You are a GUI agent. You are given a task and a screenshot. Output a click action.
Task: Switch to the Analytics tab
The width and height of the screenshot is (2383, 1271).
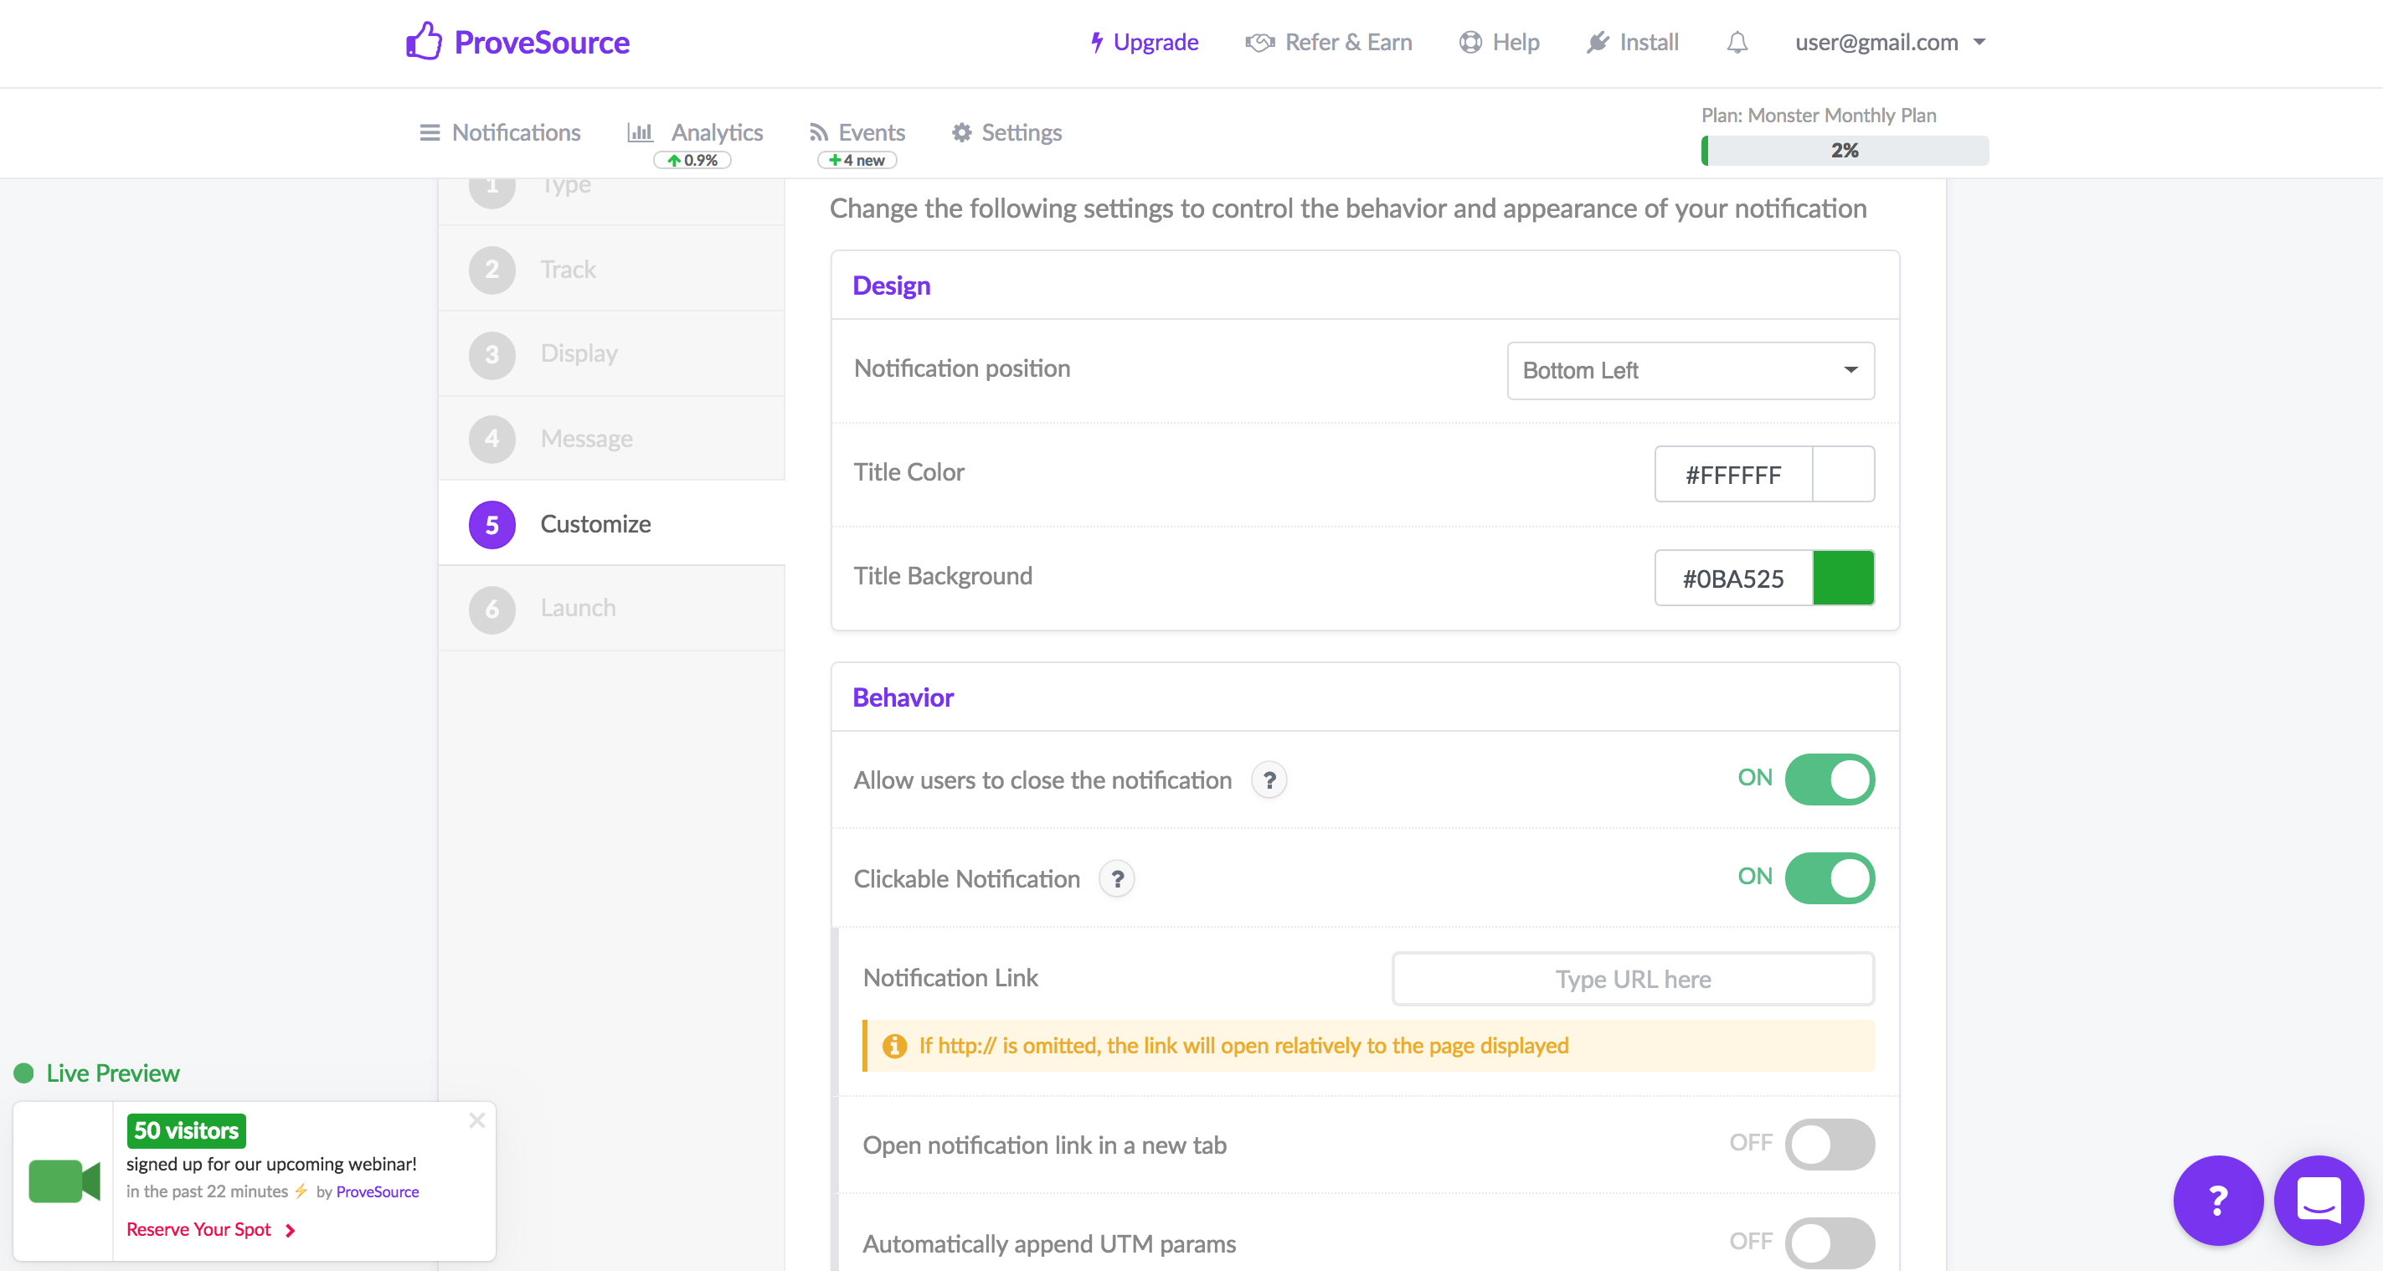point(695,132)
